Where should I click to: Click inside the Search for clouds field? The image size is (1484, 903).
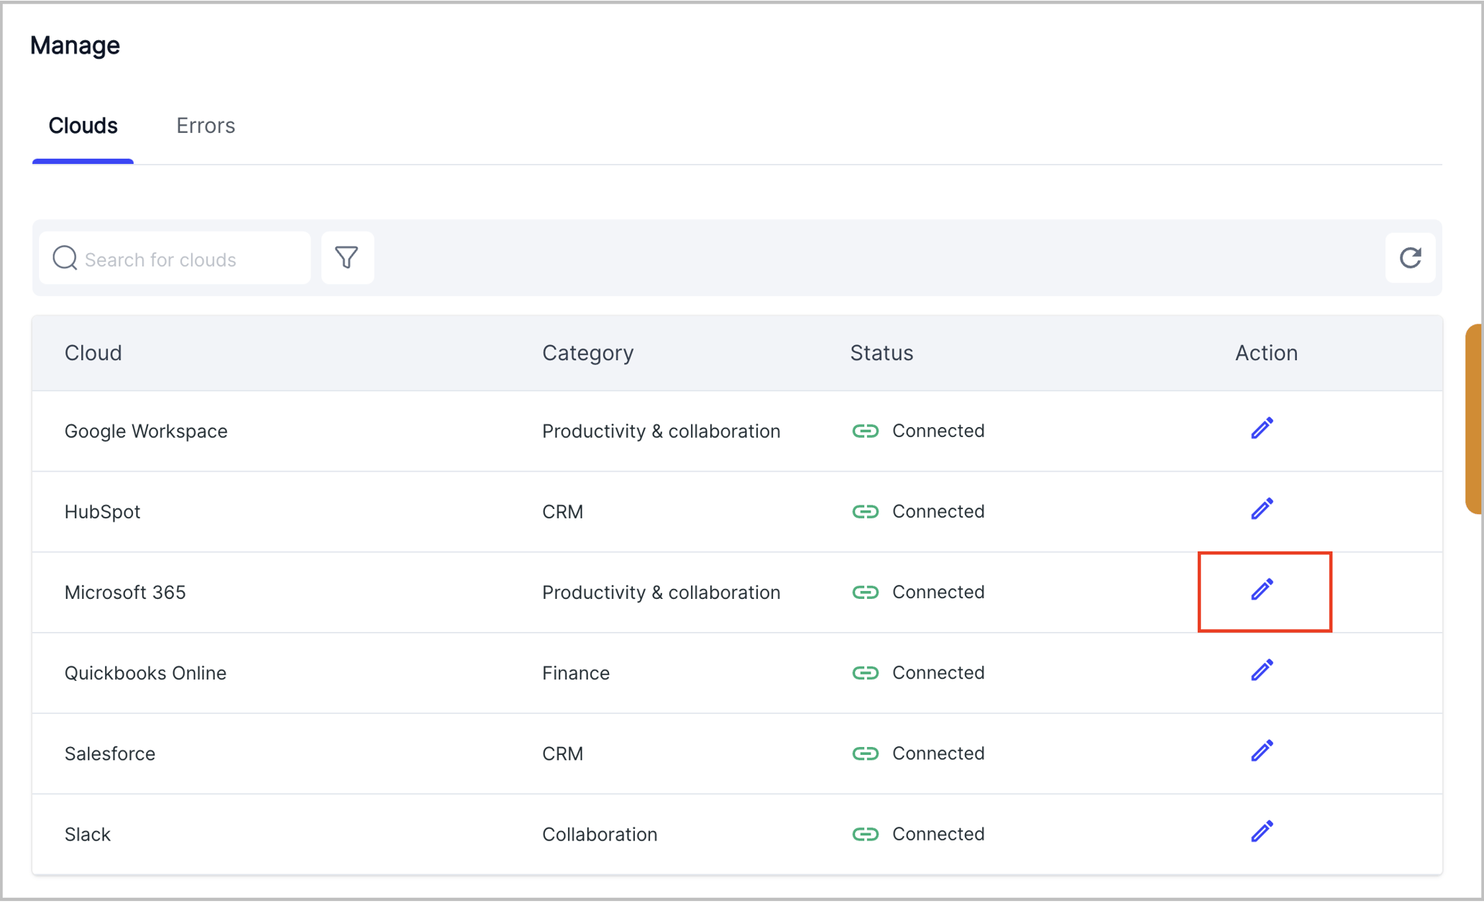(x=180, y=258)
